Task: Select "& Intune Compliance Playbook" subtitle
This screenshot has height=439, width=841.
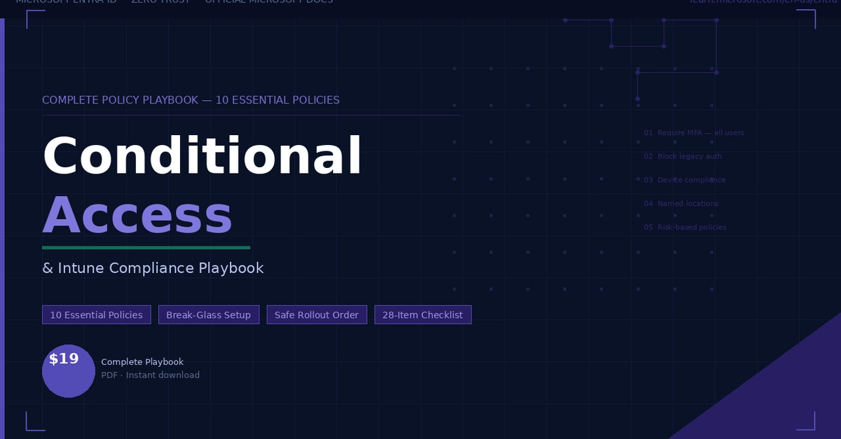Action: tap(153, 268)
